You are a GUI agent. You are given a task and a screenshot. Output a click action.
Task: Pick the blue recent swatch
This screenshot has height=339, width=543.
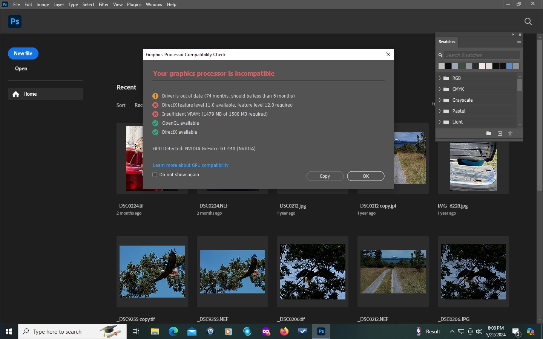[509, 66]
